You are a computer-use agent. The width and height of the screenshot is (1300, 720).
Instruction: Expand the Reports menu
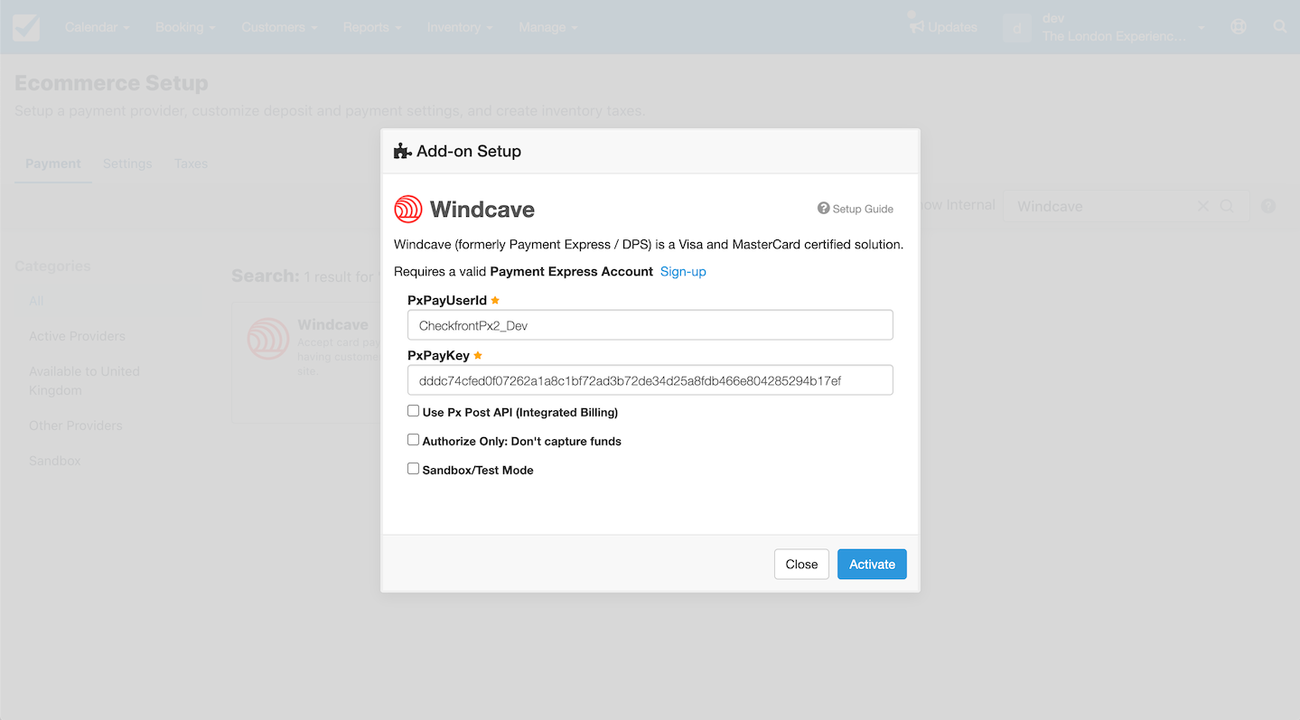click(371, 27)
